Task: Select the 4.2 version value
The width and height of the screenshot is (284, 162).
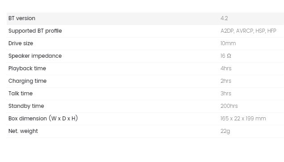Action: coord(224,18)
